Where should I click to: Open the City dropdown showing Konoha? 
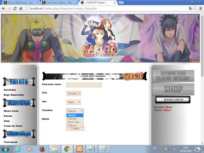74,93
